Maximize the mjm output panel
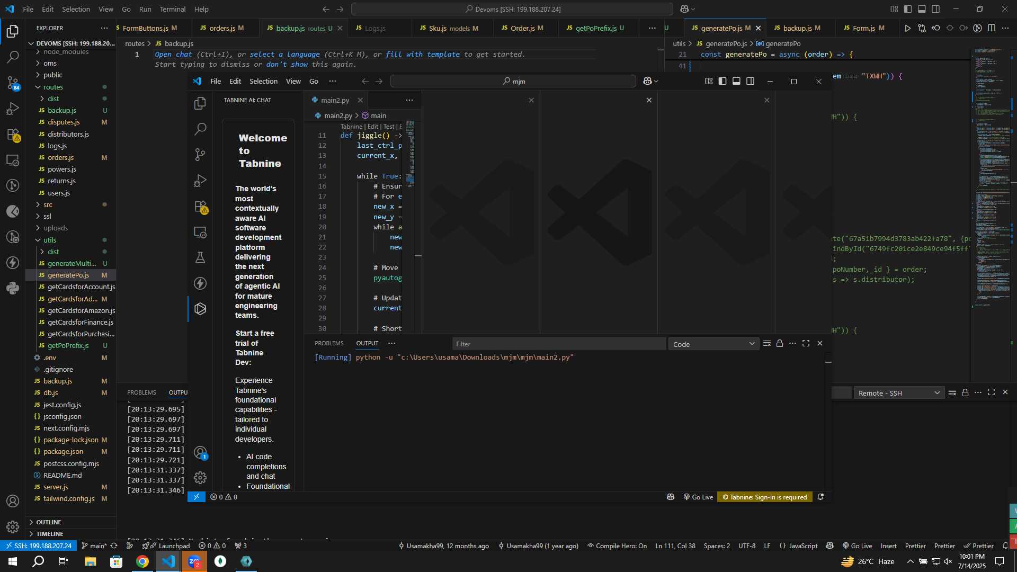 [806, 343]
